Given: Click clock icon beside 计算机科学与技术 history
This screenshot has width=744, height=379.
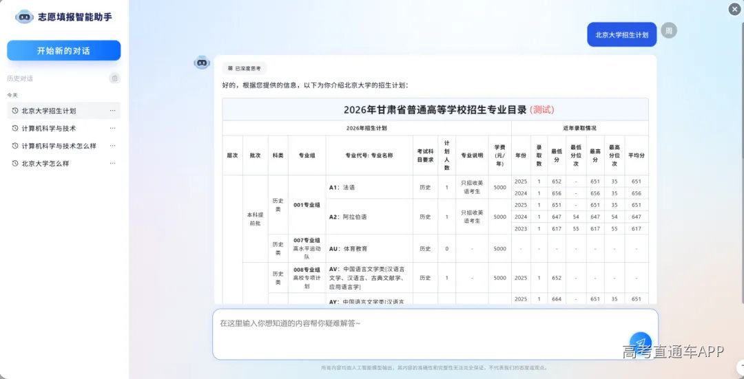Looking at the screenshot, I should [15, 128].
